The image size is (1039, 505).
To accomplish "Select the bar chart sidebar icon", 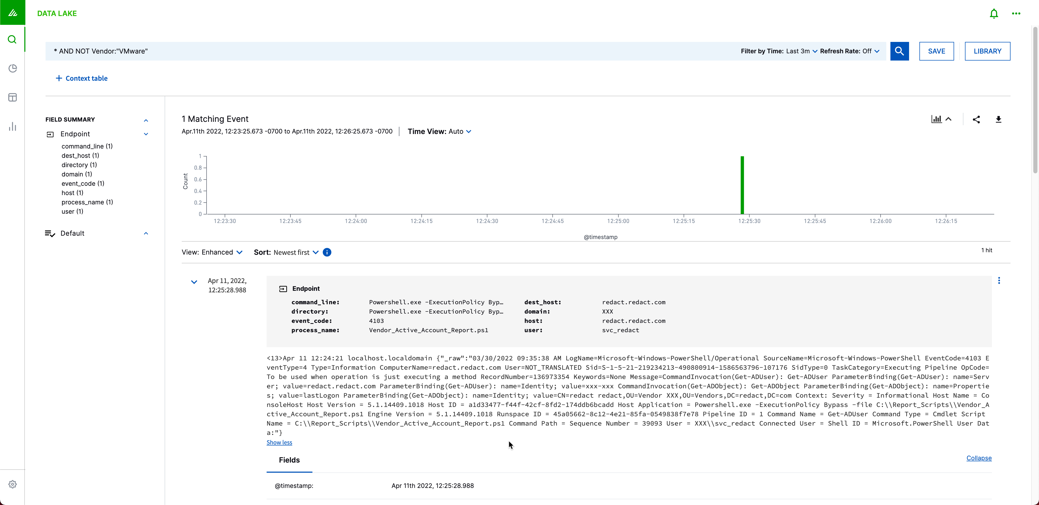I will point(12,126).
